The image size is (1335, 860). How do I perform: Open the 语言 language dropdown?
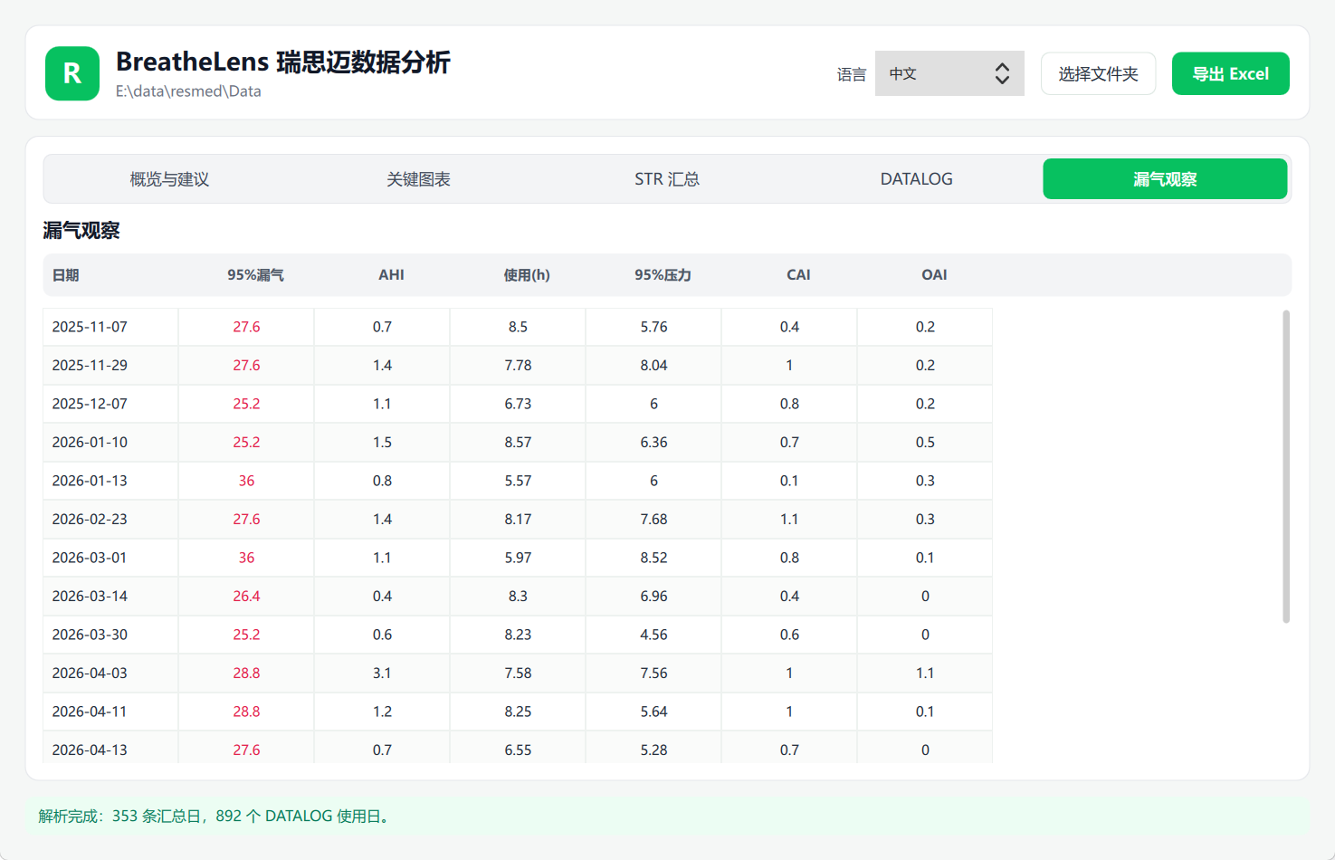949,73
